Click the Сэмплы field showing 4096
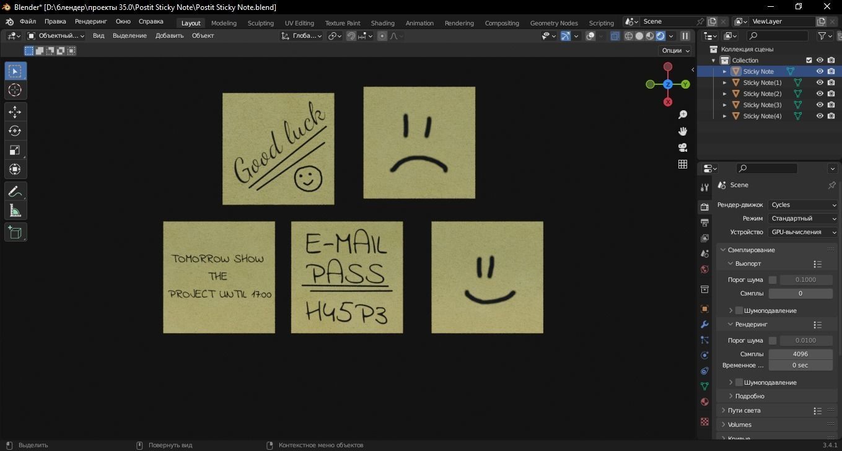The height and width of the screenshot is (451, 842). [800, 354]
